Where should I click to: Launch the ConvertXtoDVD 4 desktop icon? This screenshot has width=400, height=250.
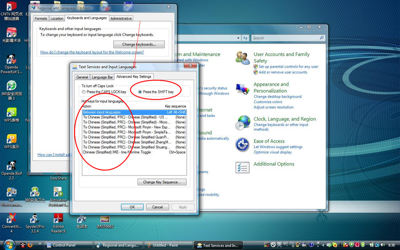click(x=11, y=219)
